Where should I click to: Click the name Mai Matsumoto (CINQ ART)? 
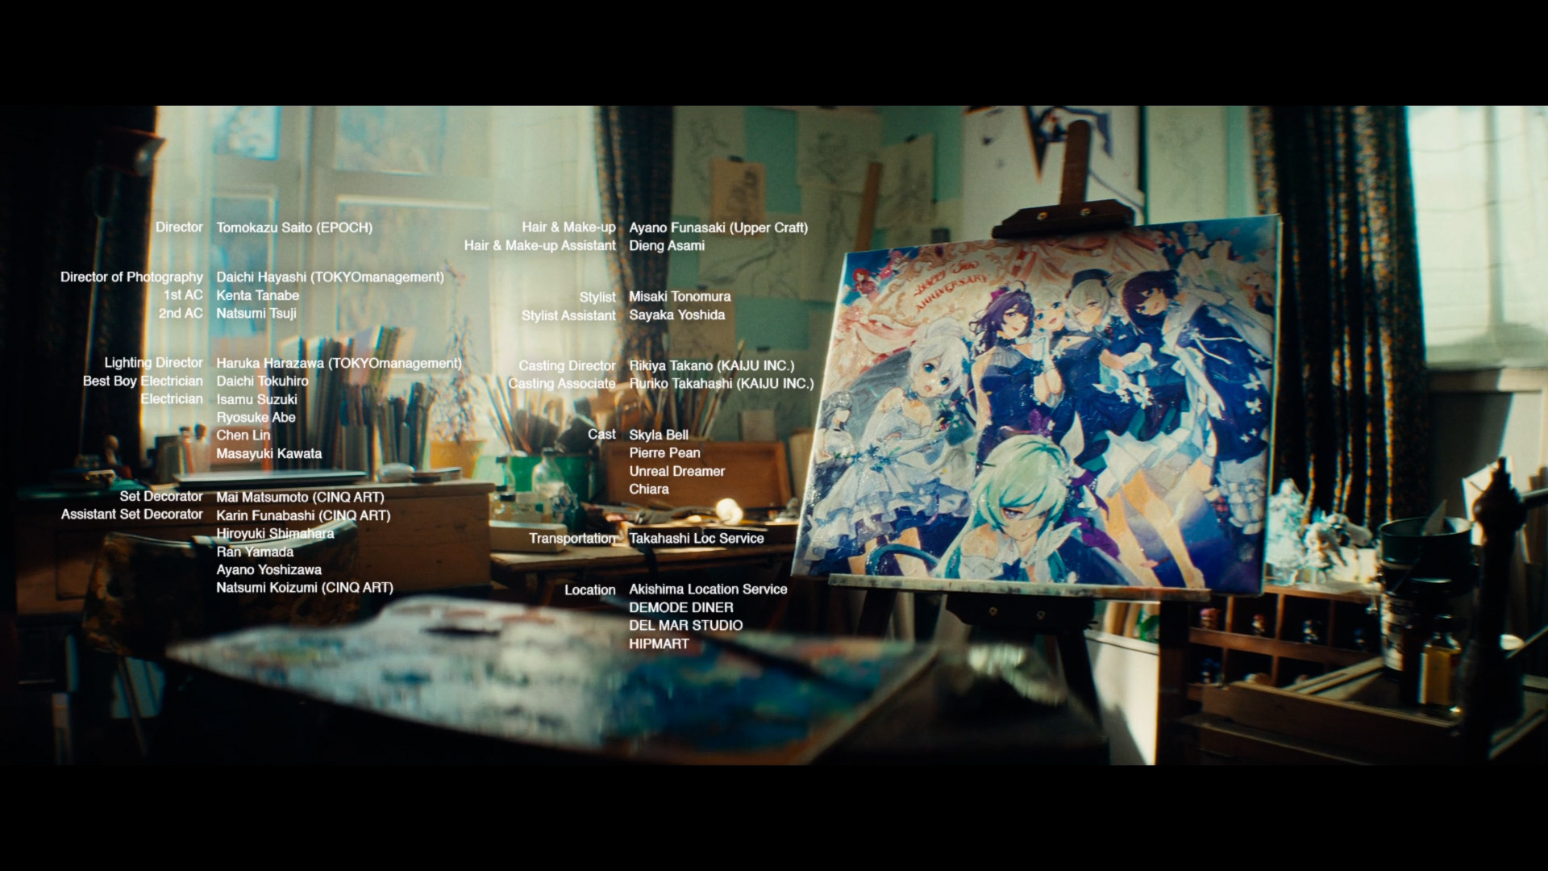point(300,498)
